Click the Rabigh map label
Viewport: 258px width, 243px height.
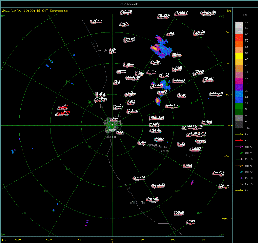click(x=102, y=50)
